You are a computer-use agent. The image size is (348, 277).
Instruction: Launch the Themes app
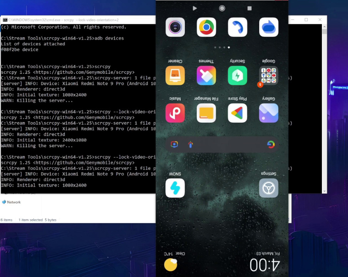pos(206,75)
